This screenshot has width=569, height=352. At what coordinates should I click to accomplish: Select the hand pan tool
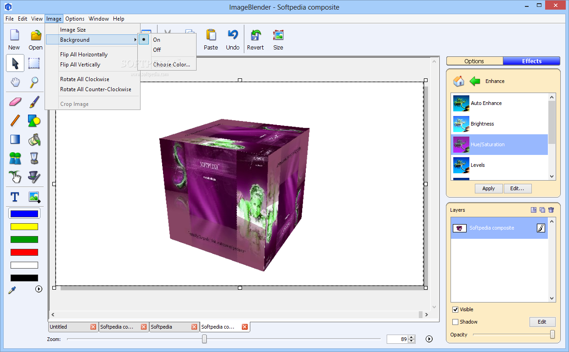(15, 82)
